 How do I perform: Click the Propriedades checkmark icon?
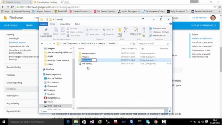[x=136, y=30]
